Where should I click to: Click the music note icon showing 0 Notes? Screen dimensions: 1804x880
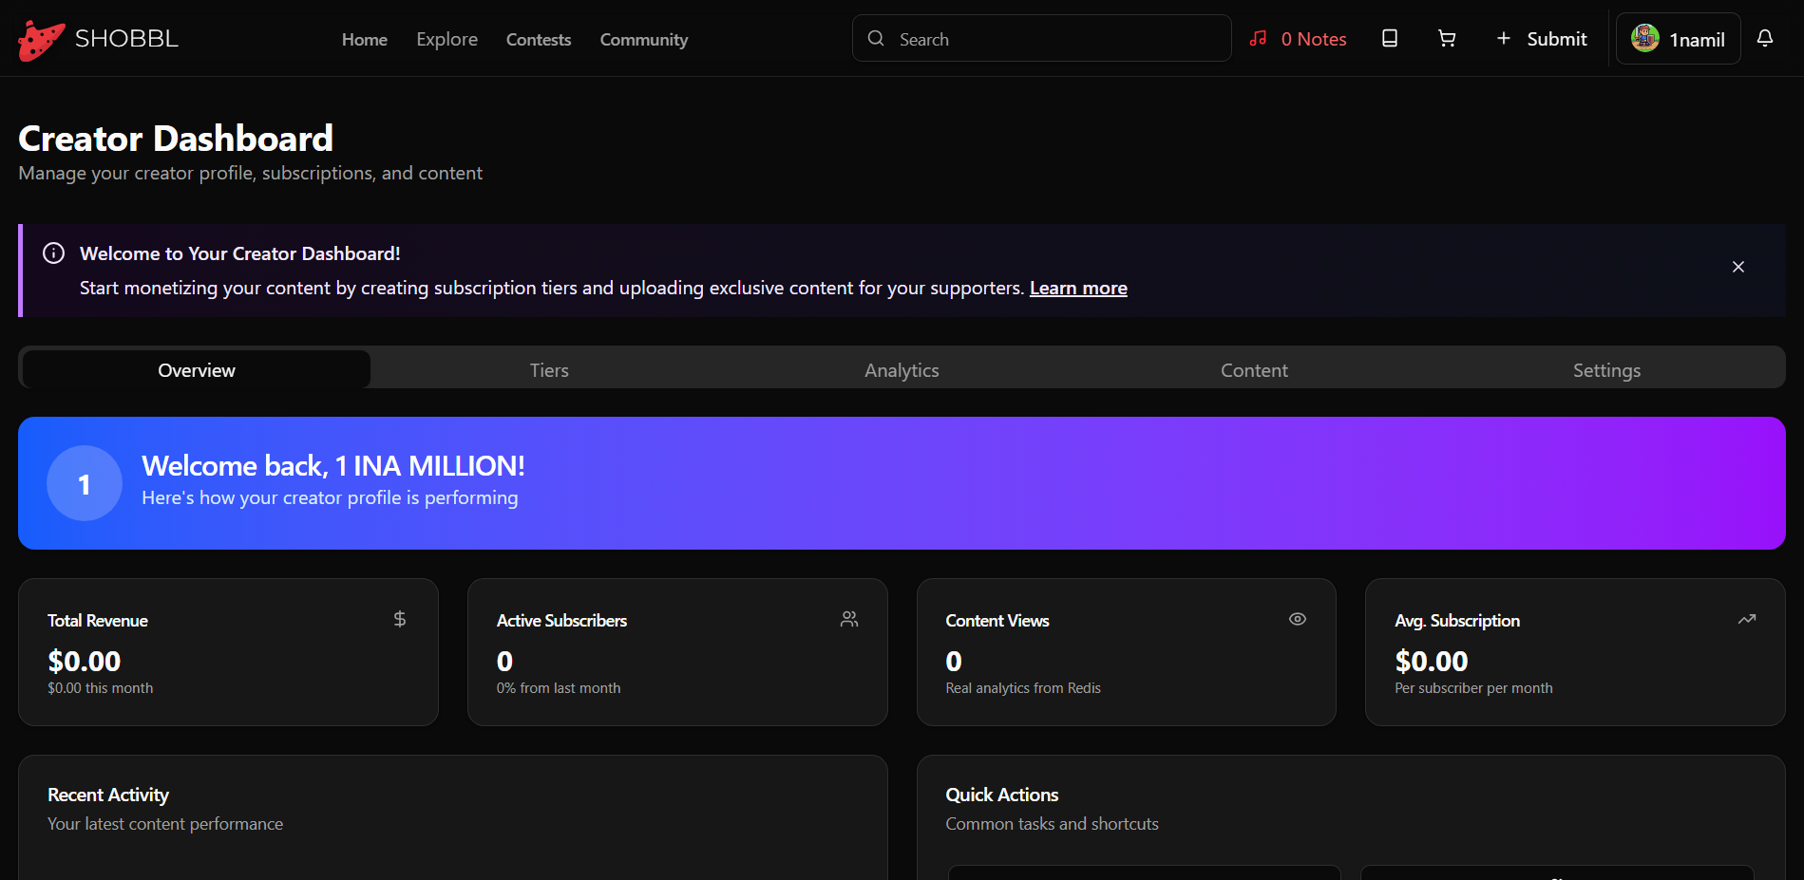1258,38
